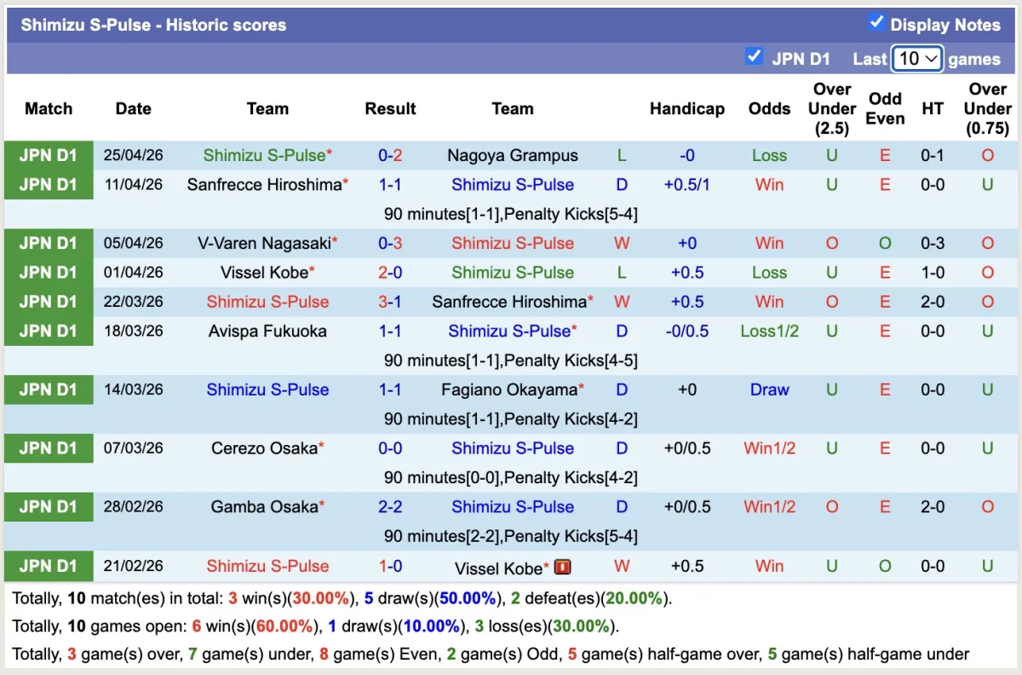Toggle the Display Notes checkbox

876,23
